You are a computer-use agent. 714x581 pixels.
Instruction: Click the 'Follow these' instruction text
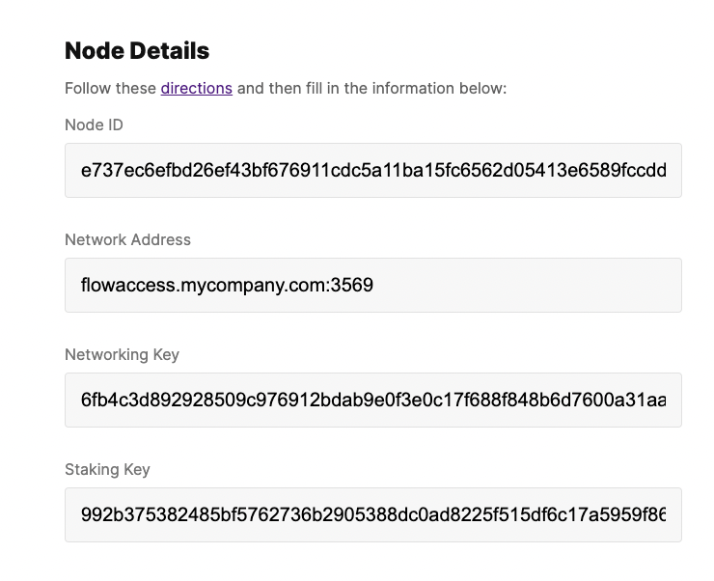click(x=110, y=88)
